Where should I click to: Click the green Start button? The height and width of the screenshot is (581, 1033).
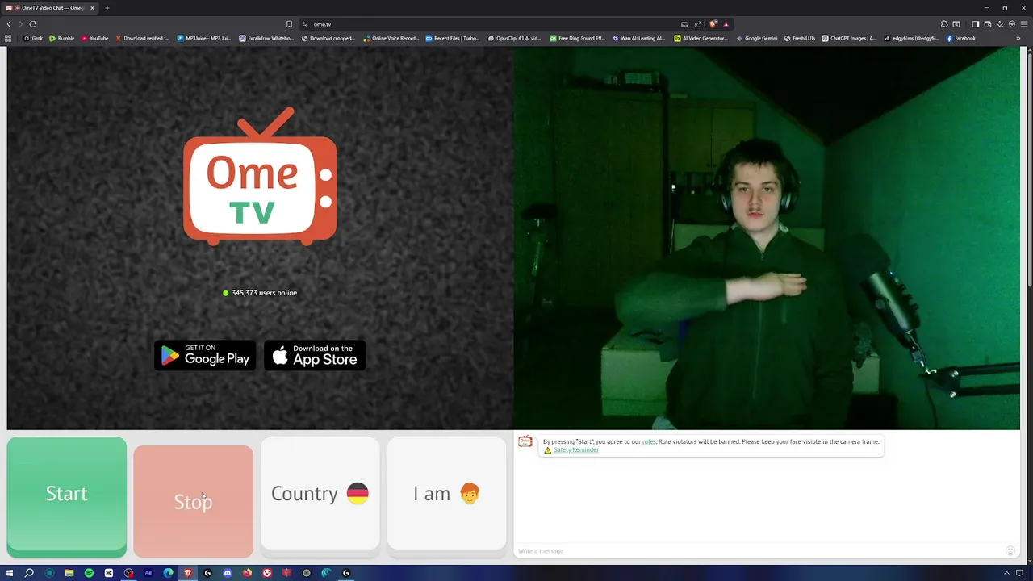coord(66,497)
